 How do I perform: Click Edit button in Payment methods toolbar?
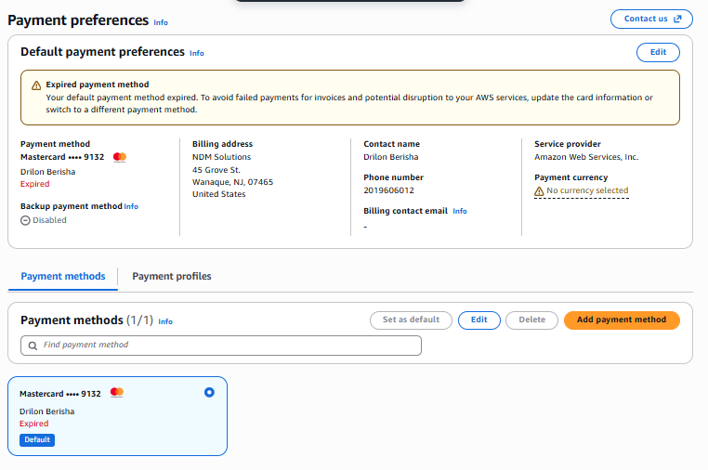tap(479, 320)
